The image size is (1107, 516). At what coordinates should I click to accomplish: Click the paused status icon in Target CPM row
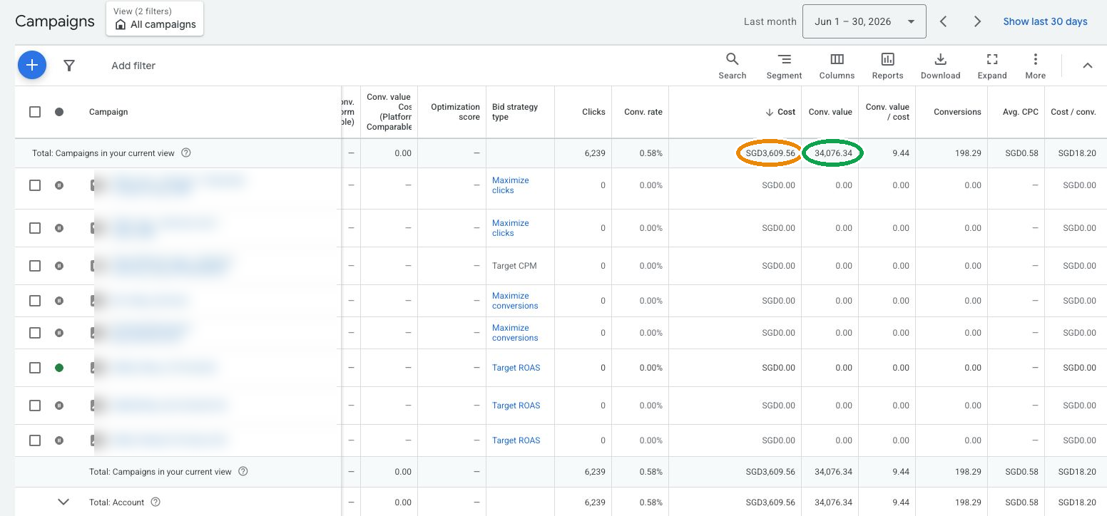59,266
